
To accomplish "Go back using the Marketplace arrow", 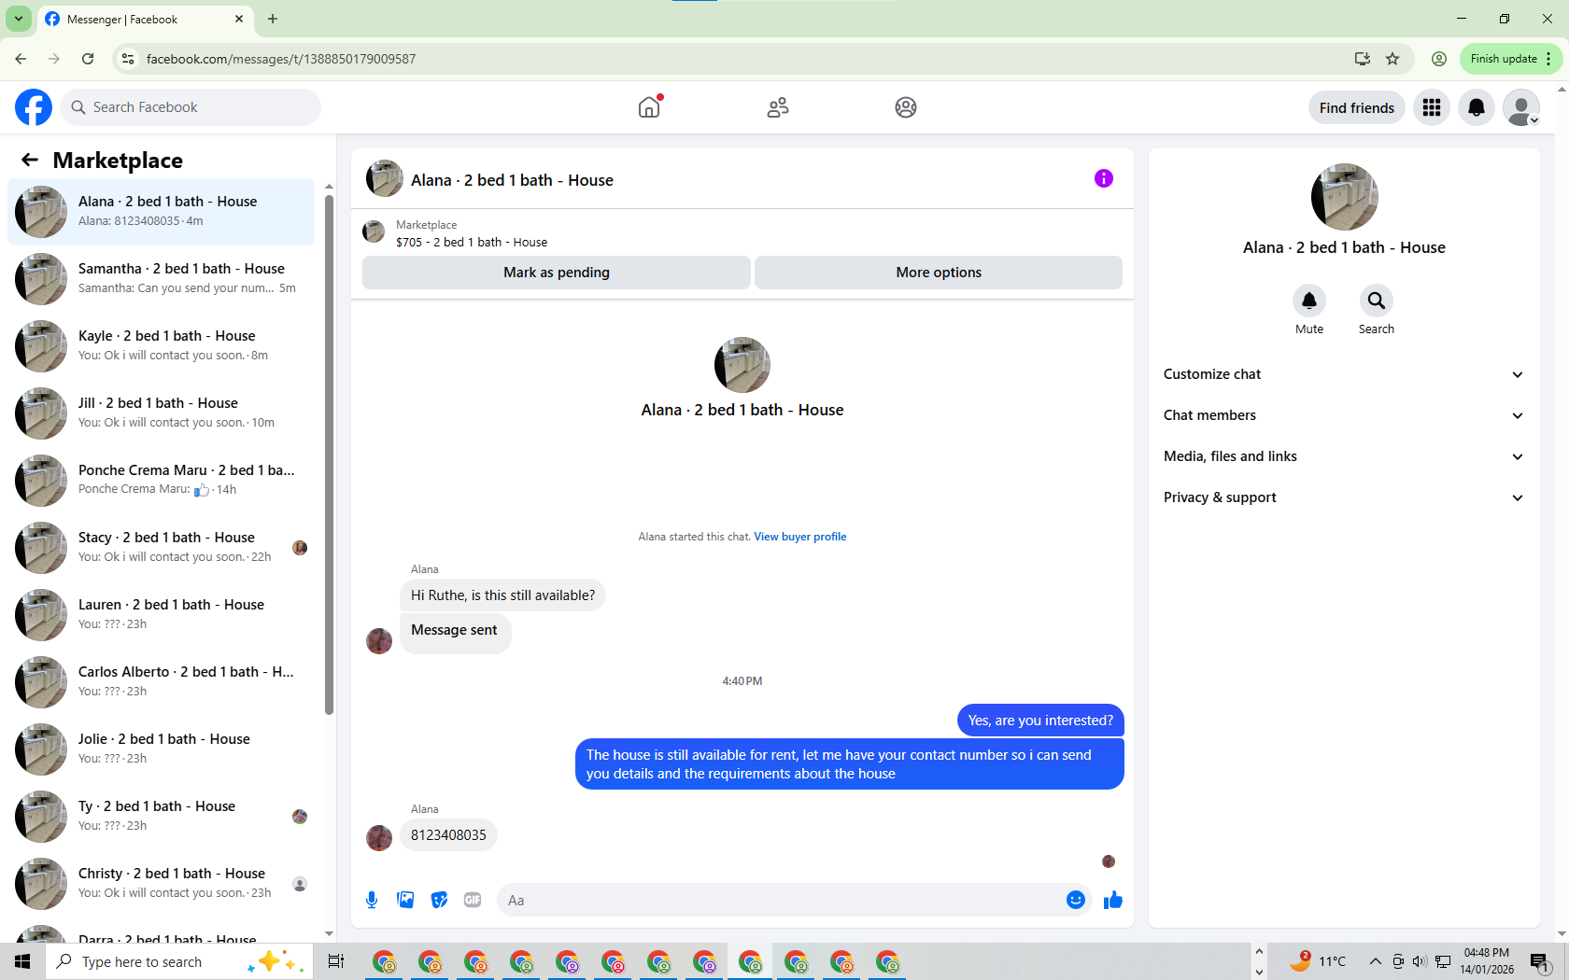I will tap(30, 160).
